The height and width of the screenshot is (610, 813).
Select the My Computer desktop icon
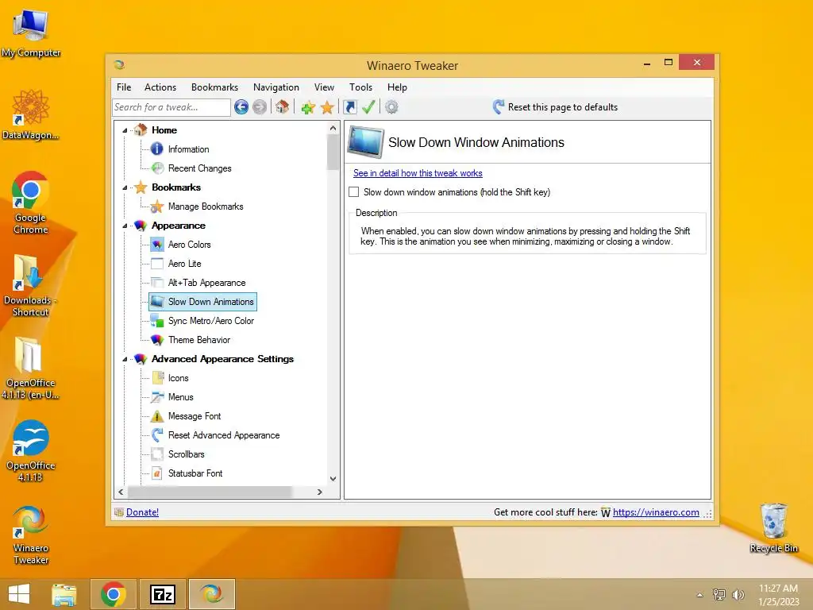click(x=31, y=33)
